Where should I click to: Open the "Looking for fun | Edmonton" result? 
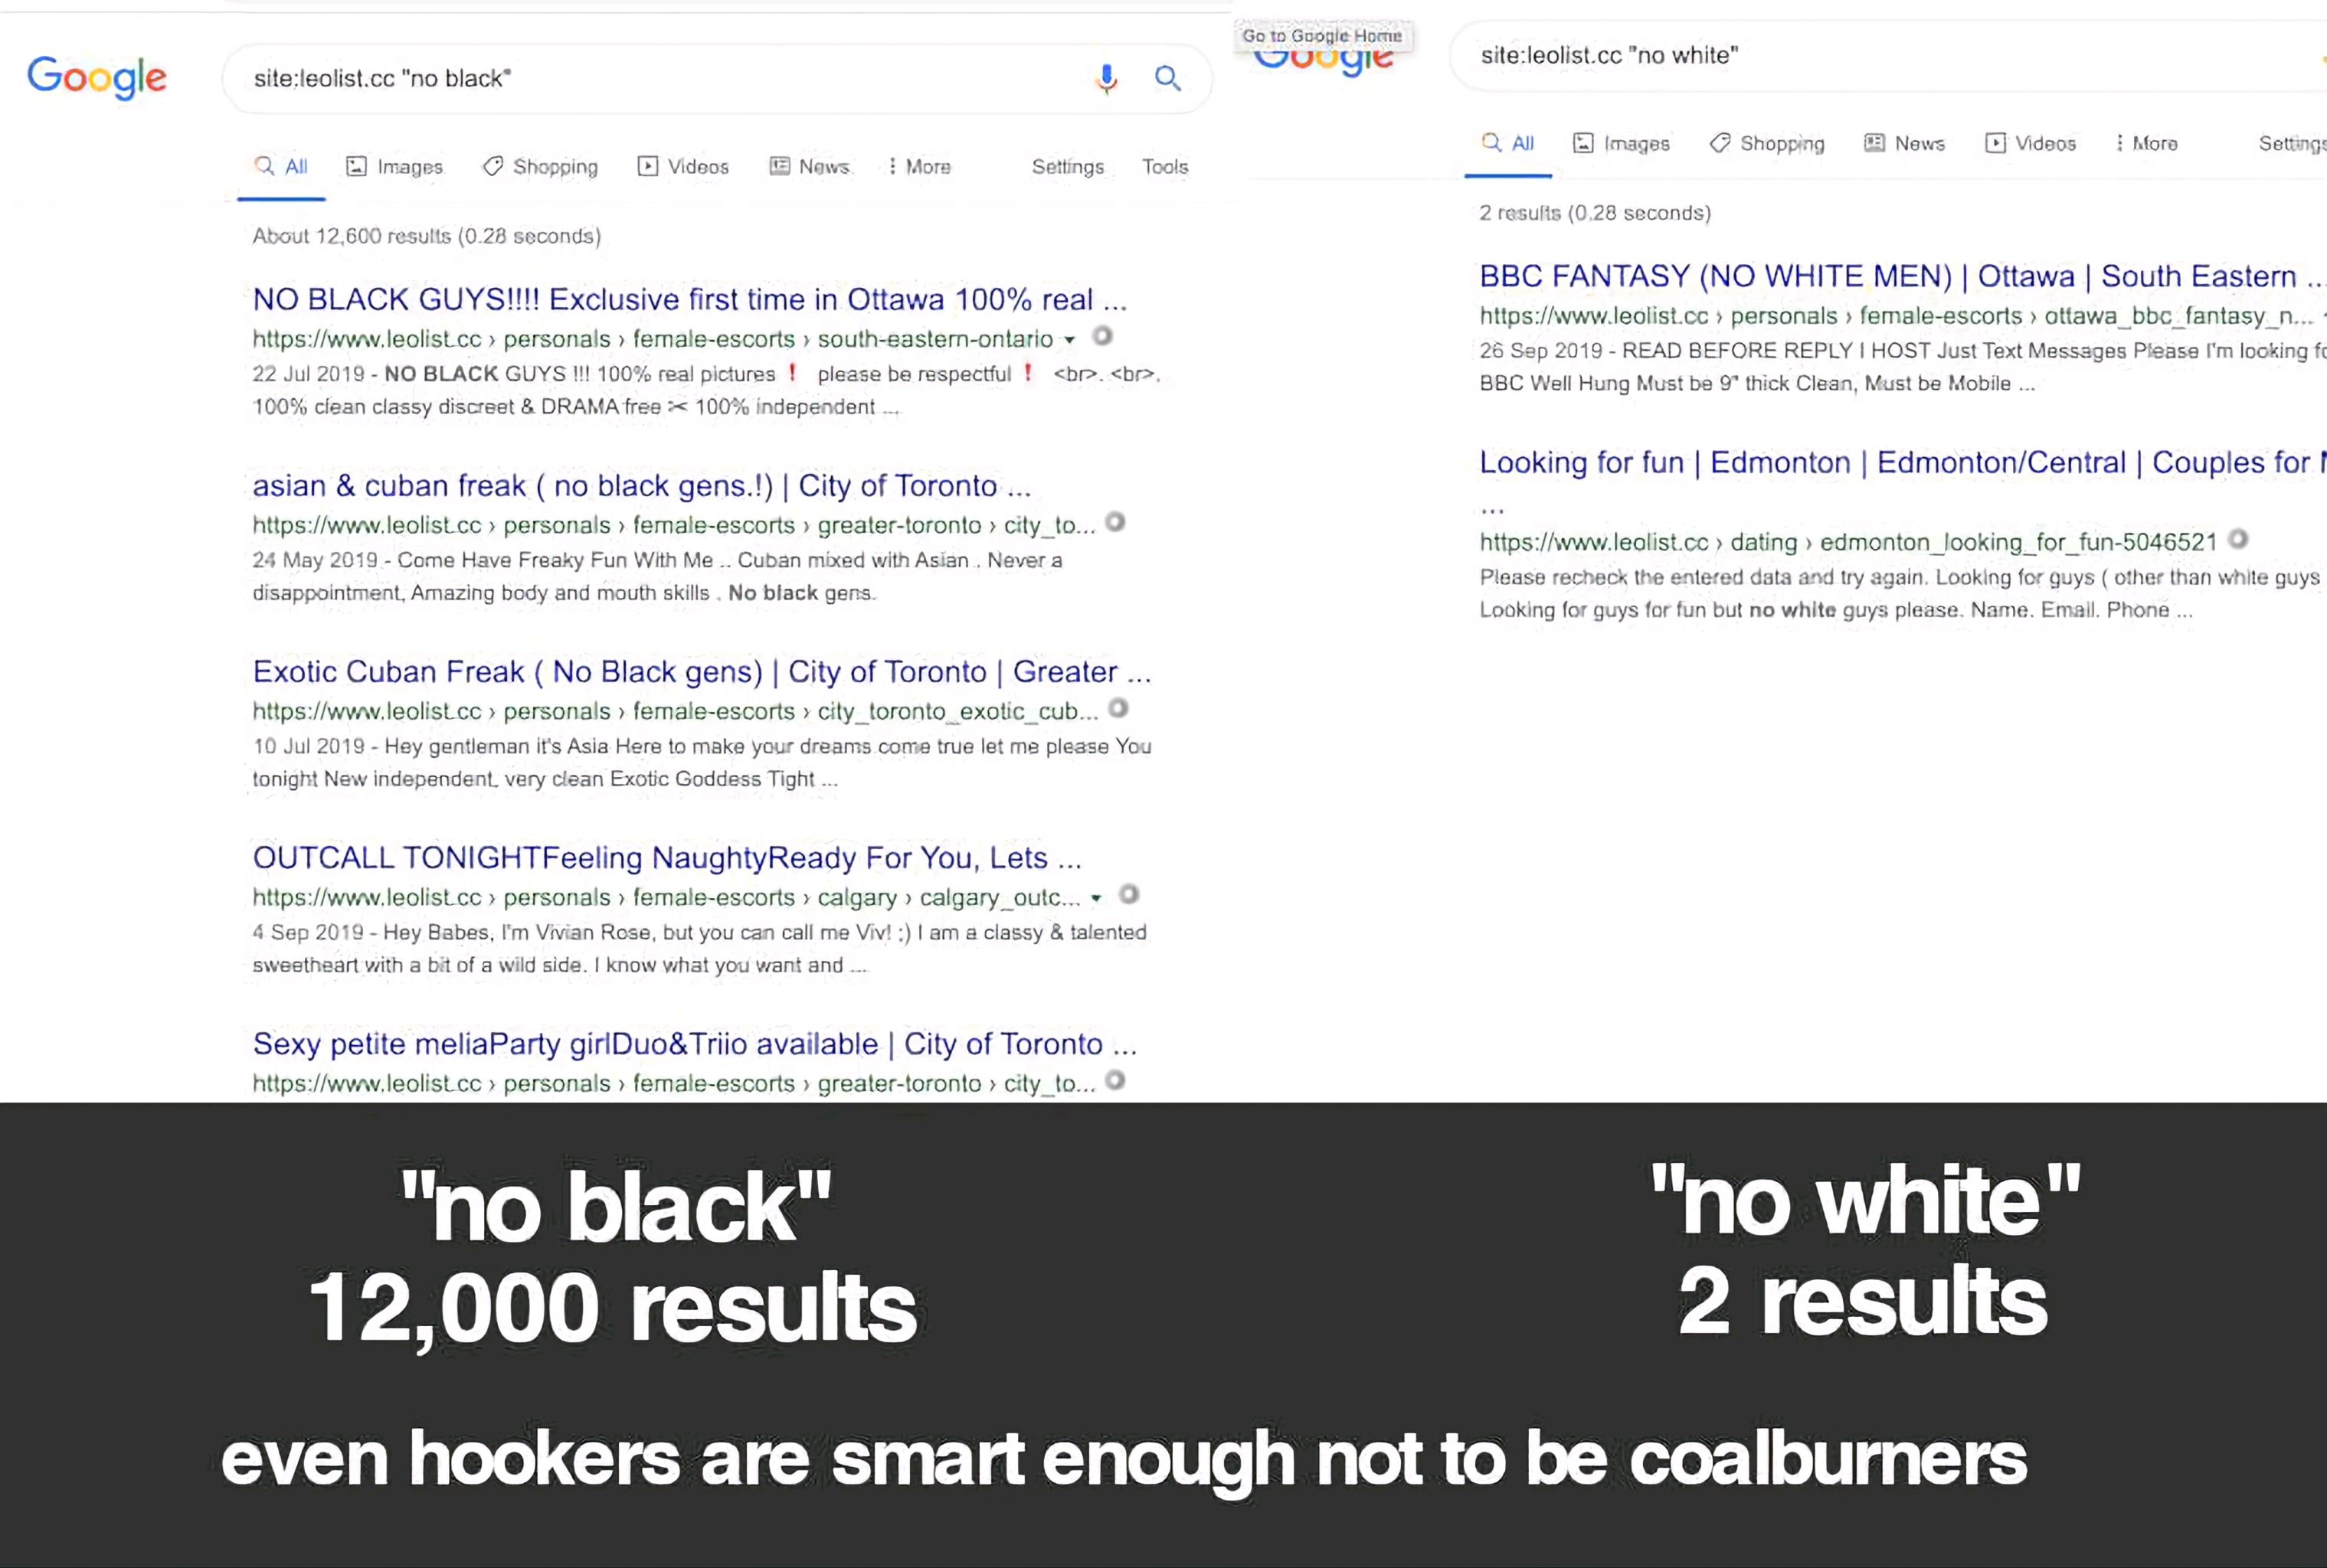(1901, 462)
